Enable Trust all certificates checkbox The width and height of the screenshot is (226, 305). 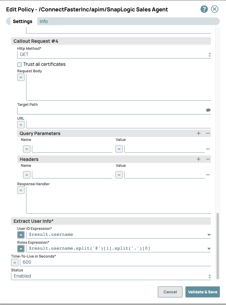click(20, 65)
